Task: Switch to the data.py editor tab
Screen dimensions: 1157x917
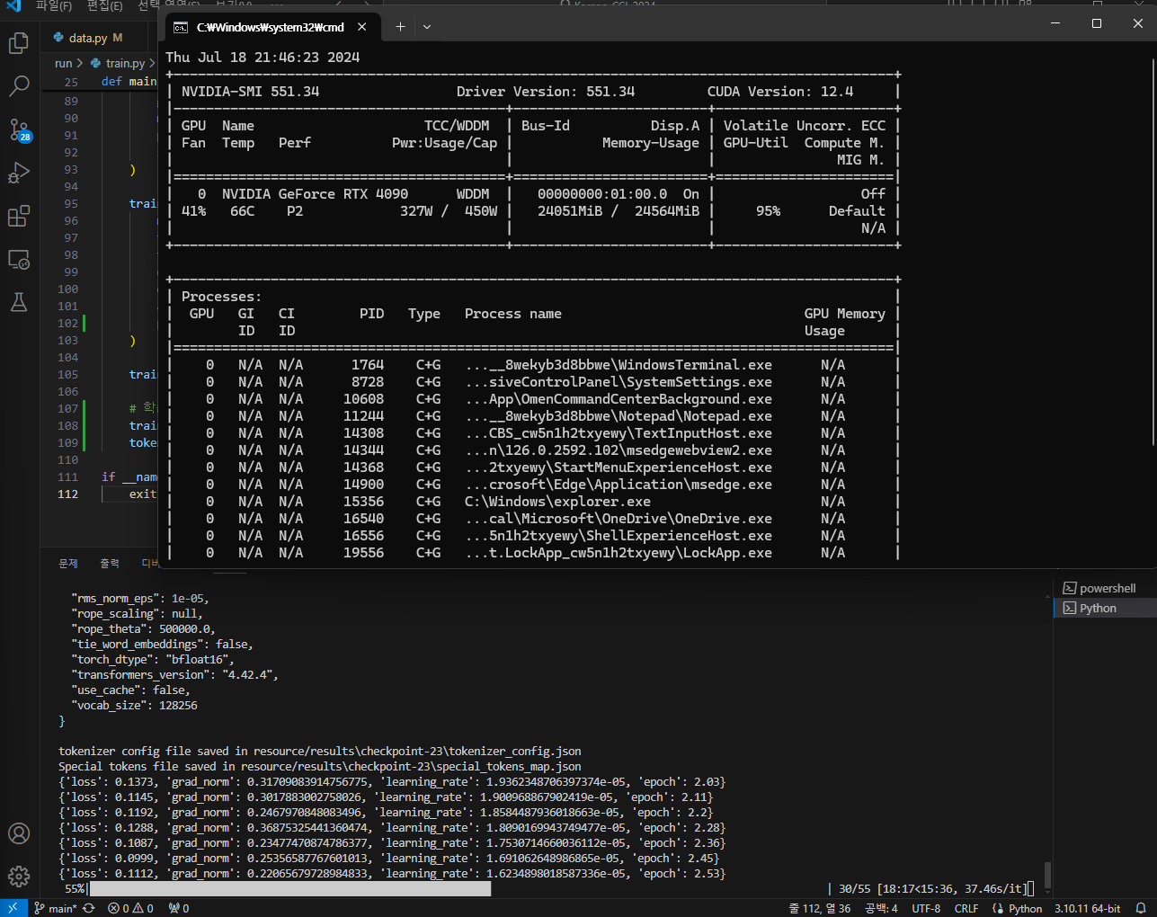Action: (x=87, y=38)
